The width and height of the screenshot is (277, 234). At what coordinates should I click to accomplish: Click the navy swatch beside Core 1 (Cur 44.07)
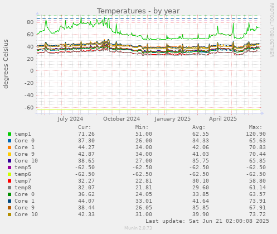pyautogui.click(x=9, y=201)
